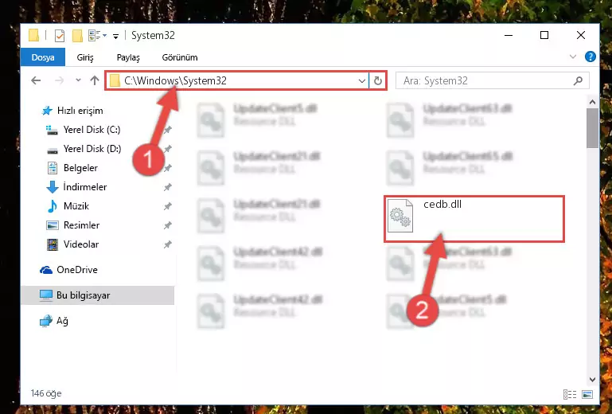The image size is (612, 414).
Task: Select the cedb.dll file
Action: [x=474, y=219]
